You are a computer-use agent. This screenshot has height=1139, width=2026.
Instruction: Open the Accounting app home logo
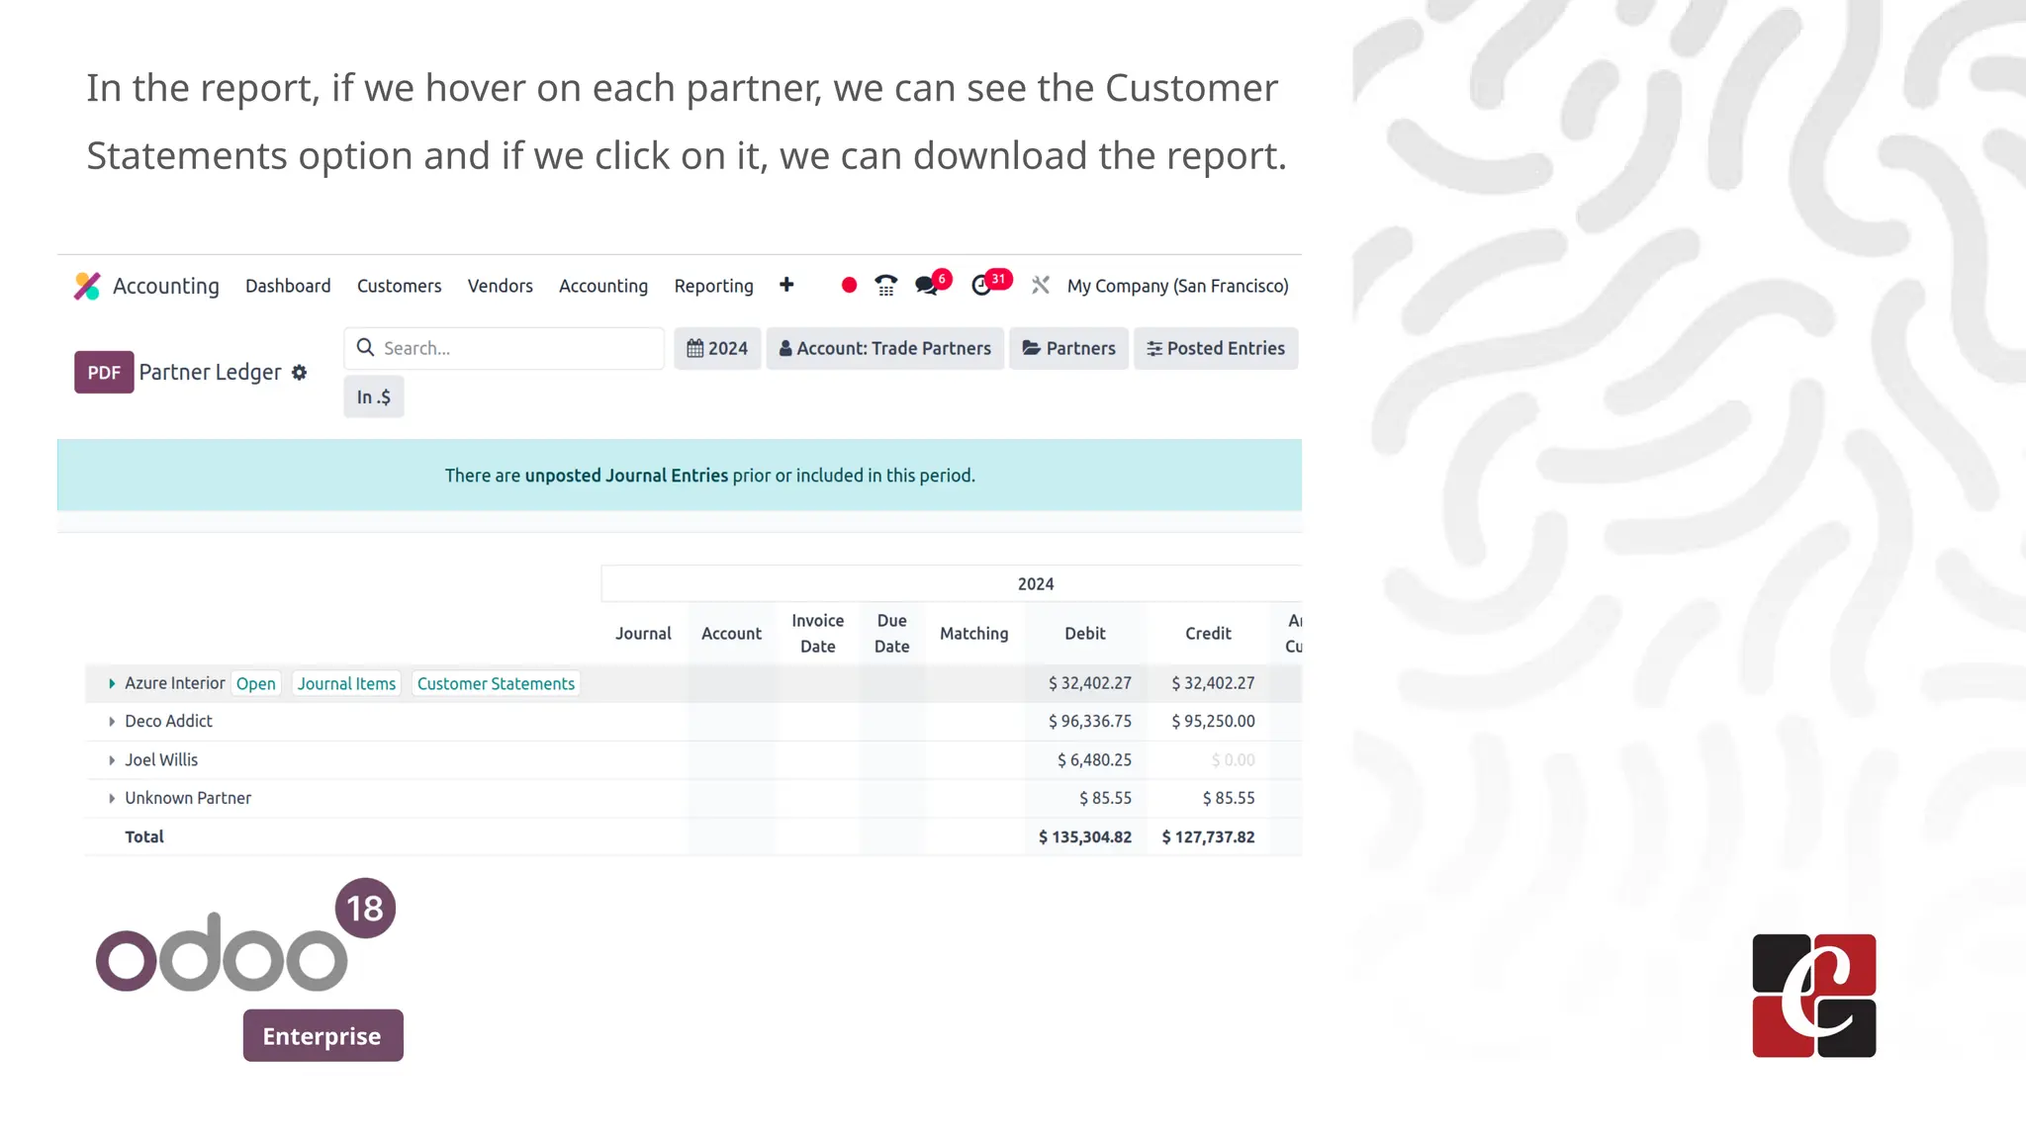click(x=87, y=286)
